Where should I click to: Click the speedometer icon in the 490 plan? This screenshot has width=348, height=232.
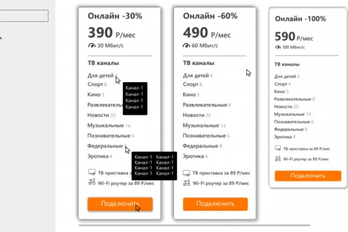click(x=187, y=46)
